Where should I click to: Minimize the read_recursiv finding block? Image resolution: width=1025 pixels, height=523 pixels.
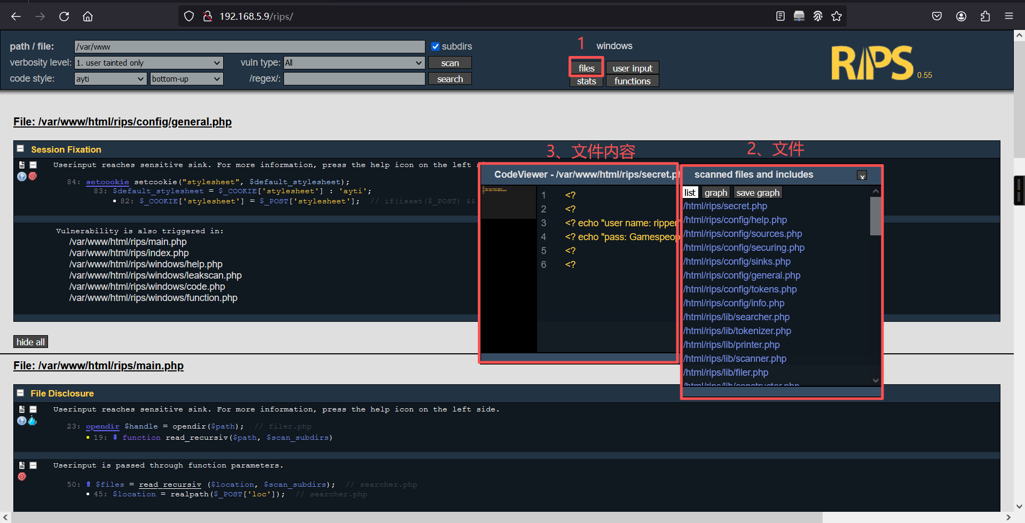[33, 465]
